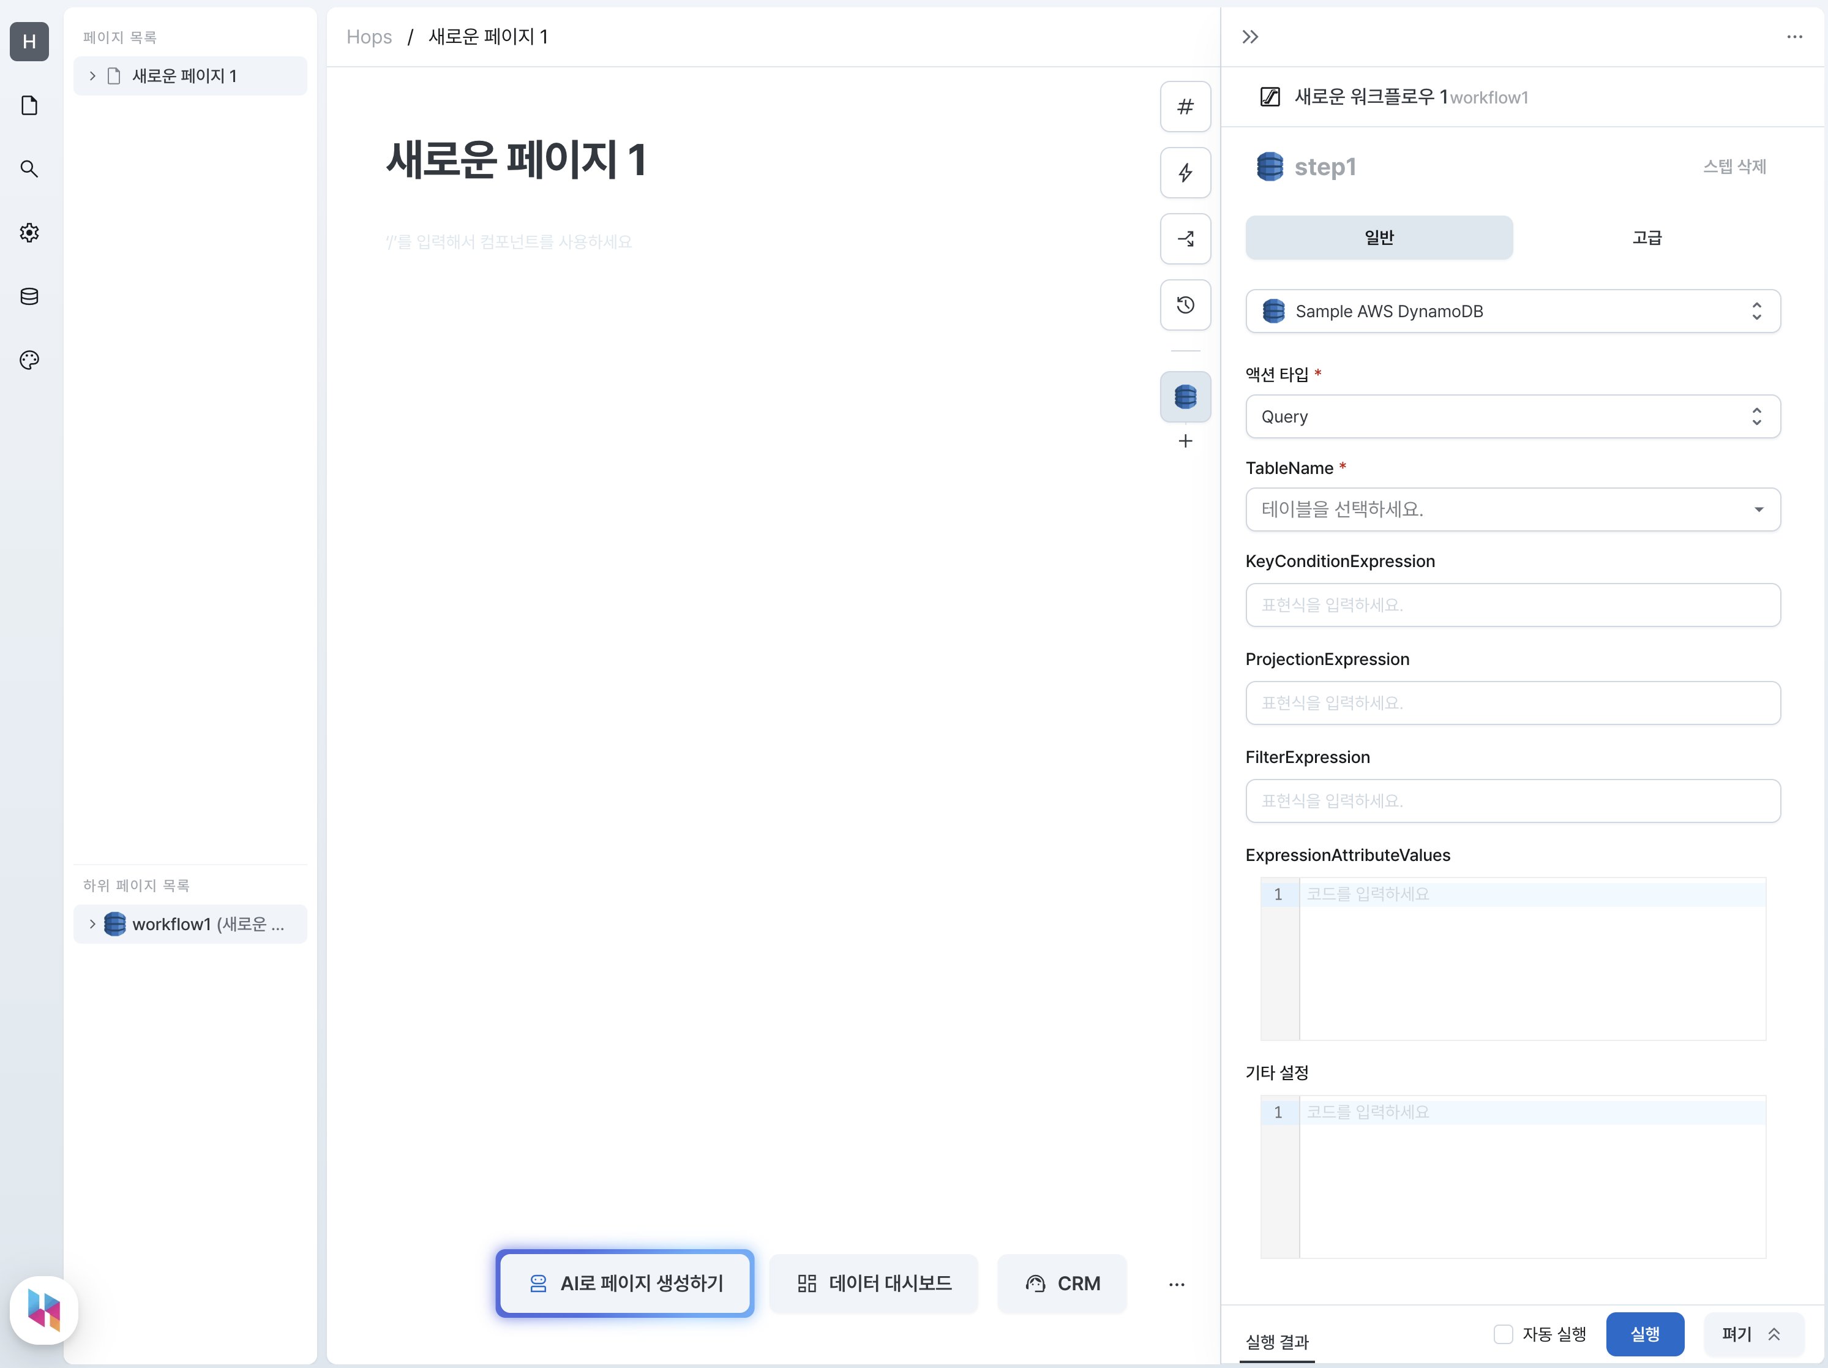Open the lightning bolt workflow panel button
Image resolution: width=1828 pixels, height=1368 pixels.
click(x=1185, y=173)
